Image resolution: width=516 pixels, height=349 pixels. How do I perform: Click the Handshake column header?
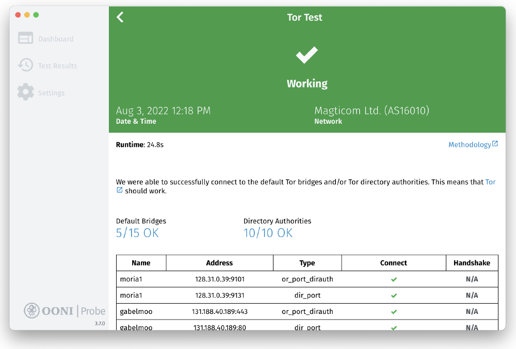point(472,262)
